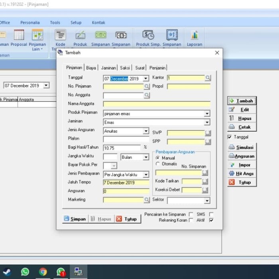Select Manual payment radio button

coord(157,158)
